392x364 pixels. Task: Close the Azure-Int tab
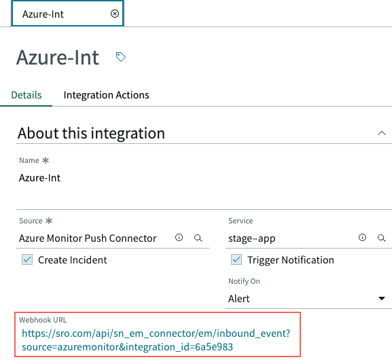pyautogui.click(x=115, y=14)
